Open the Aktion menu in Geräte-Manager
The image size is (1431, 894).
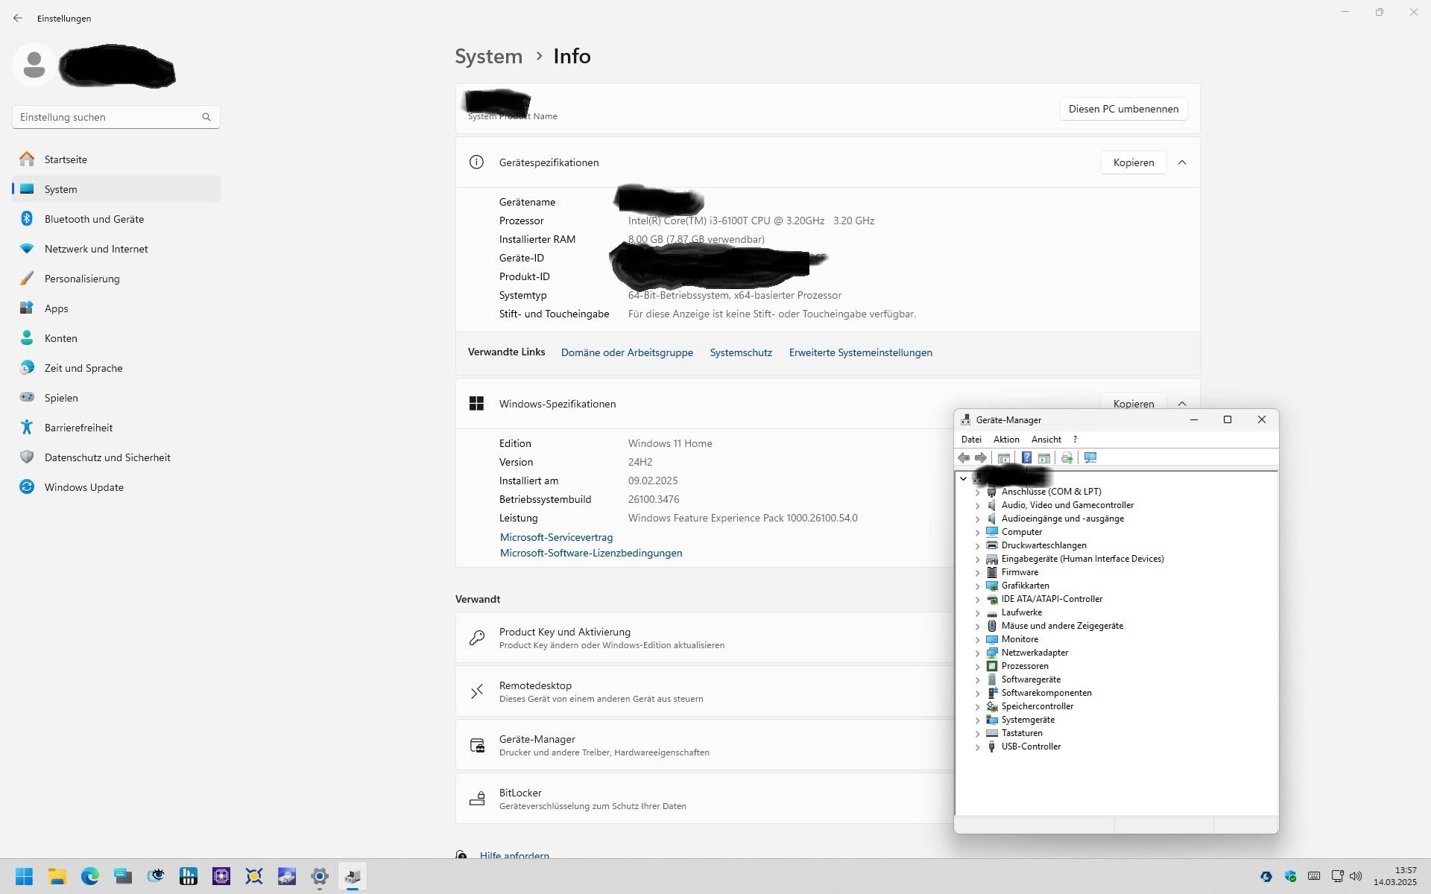pos(1006,440)
